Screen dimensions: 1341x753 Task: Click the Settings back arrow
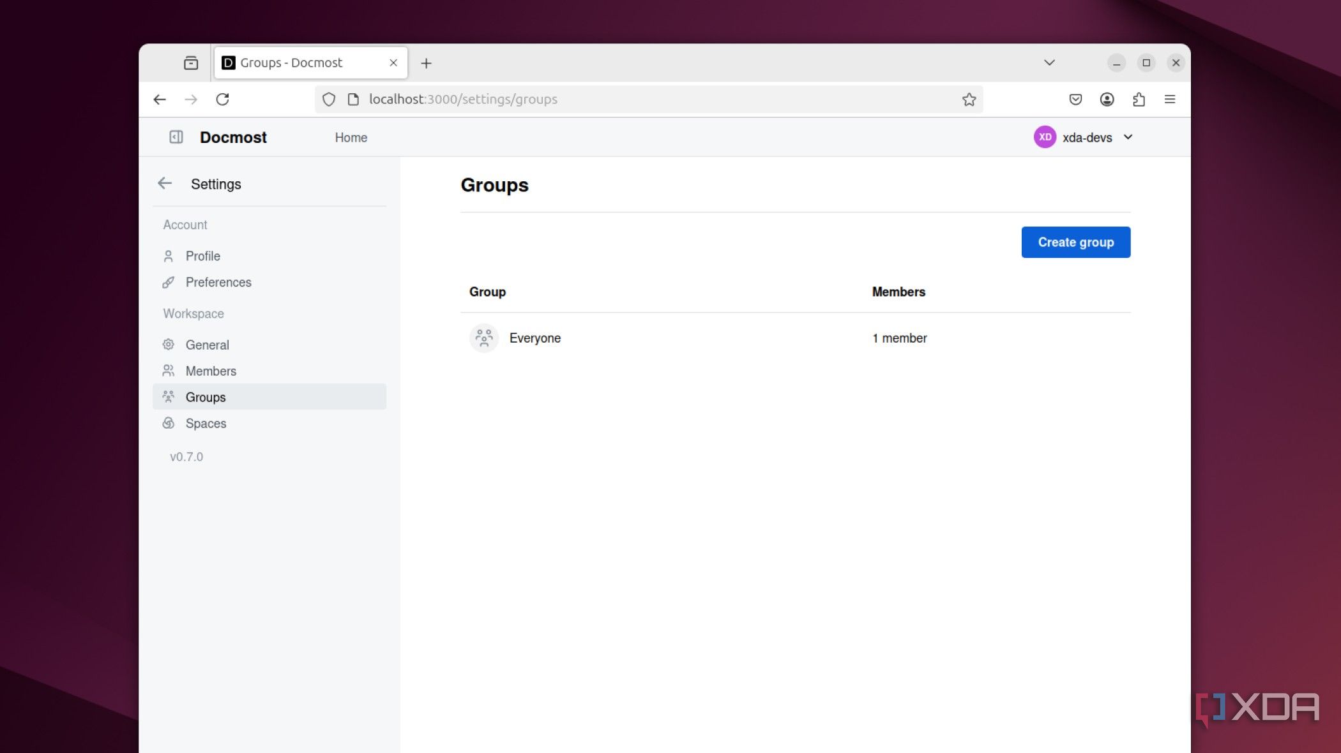[x=165, y=184]
